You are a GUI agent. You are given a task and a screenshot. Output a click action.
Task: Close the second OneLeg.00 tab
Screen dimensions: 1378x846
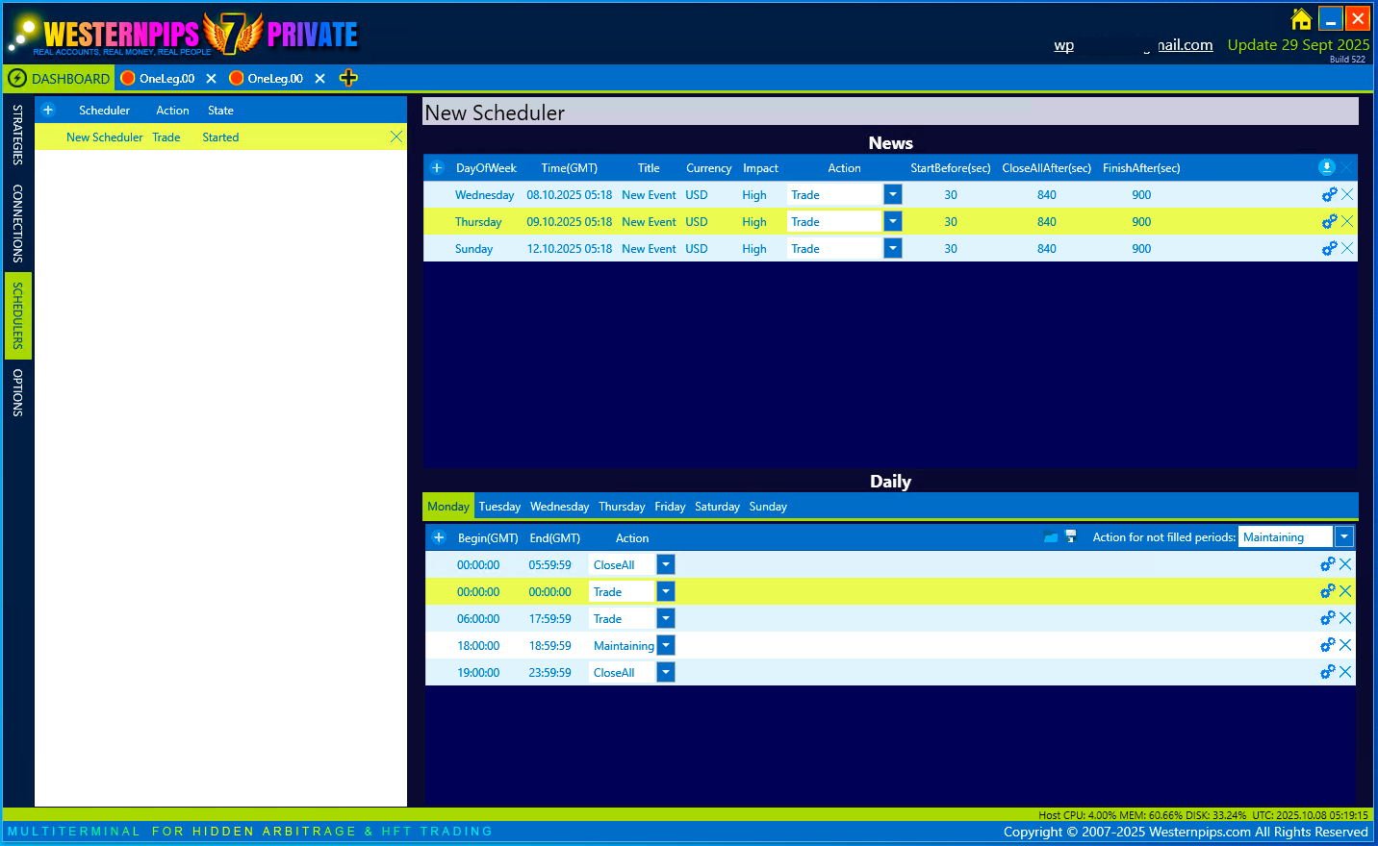[319, 79]
